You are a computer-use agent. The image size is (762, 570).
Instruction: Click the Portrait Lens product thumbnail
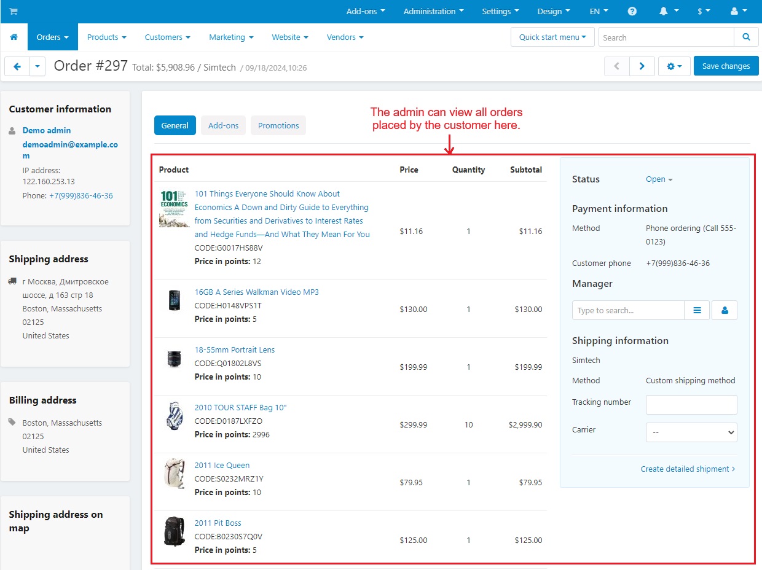pyautogui.click(x=175, y=359)
